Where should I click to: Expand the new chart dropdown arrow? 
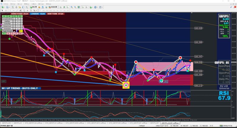[x=4, y=7]
